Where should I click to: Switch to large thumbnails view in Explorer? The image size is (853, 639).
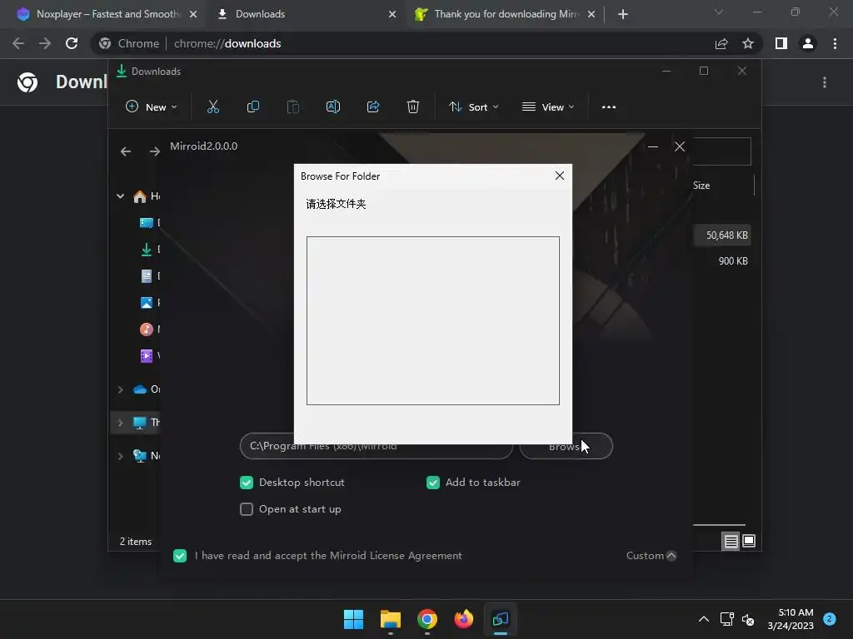[749, 541]
